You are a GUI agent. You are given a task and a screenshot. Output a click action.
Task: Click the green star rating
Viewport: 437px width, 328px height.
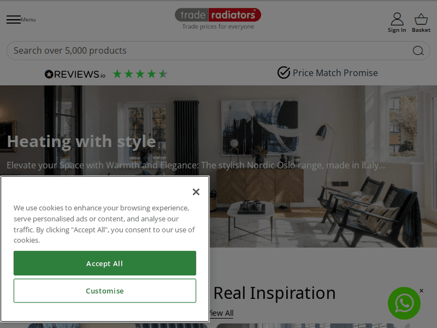[140, 74]
